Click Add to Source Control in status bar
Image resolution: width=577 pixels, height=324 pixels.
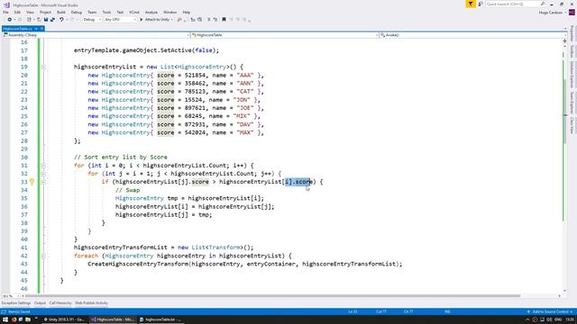[551, 311]
